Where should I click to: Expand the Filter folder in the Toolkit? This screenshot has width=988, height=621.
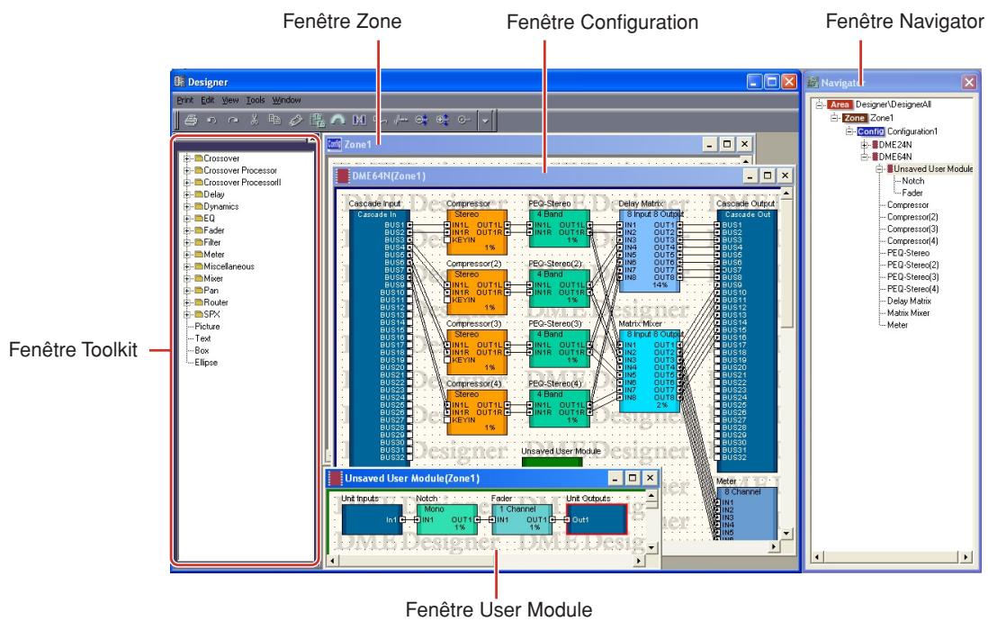(x=187, y=242)
